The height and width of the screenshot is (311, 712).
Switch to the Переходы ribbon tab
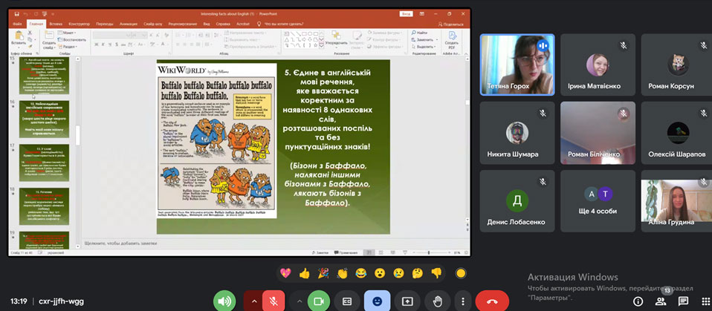[x=105, y=24]
